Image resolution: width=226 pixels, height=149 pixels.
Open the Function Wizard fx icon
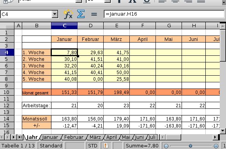pyautogui.click(x=68, y=14)
